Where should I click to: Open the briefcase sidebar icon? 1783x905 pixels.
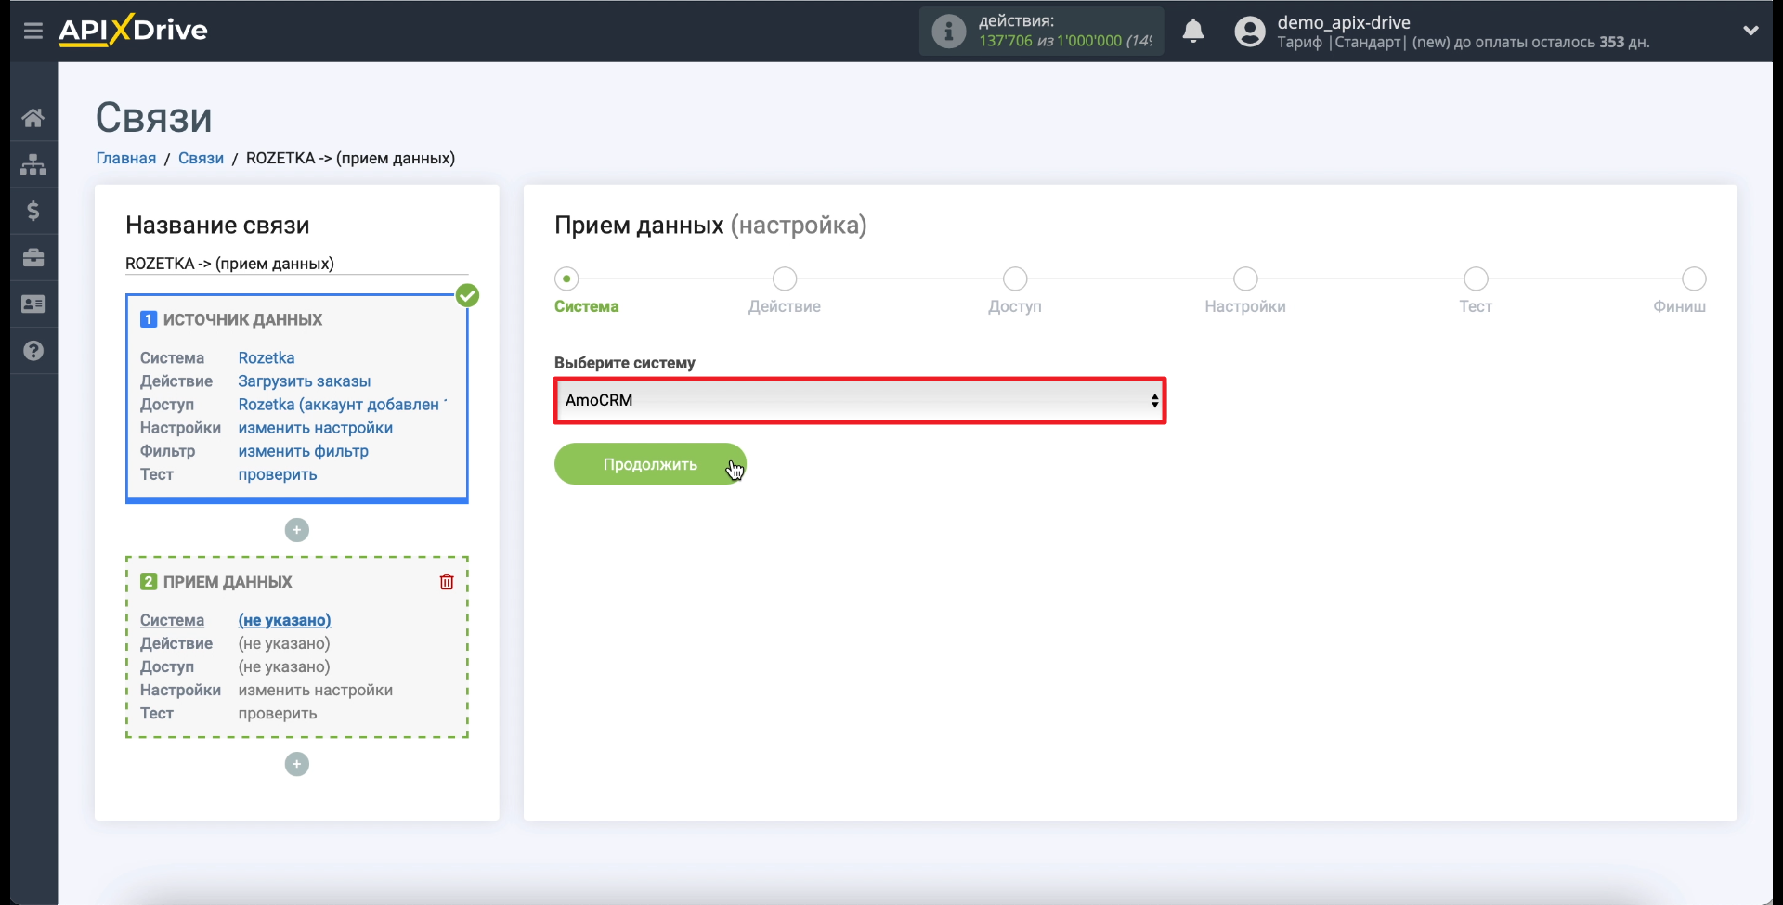point(33,257)
